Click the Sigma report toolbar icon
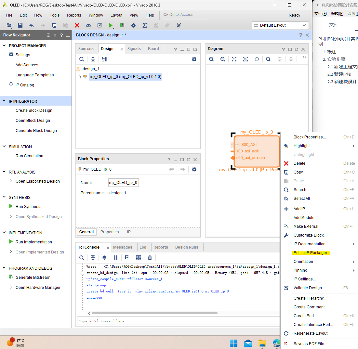Image resolution: width=358 pixels, height=349 pixels. tap(145, 25)
